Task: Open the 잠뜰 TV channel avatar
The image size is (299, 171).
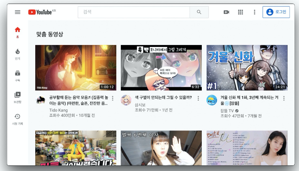Action: (x=211, y=100)
